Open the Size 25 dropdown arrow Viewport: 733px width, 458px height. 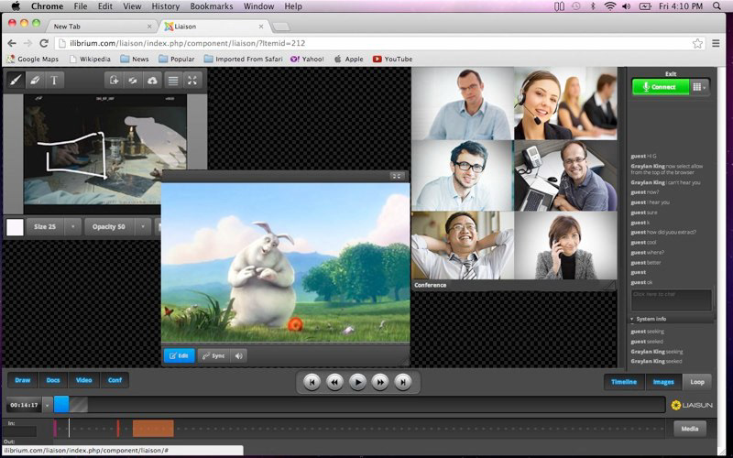(73, 226)
